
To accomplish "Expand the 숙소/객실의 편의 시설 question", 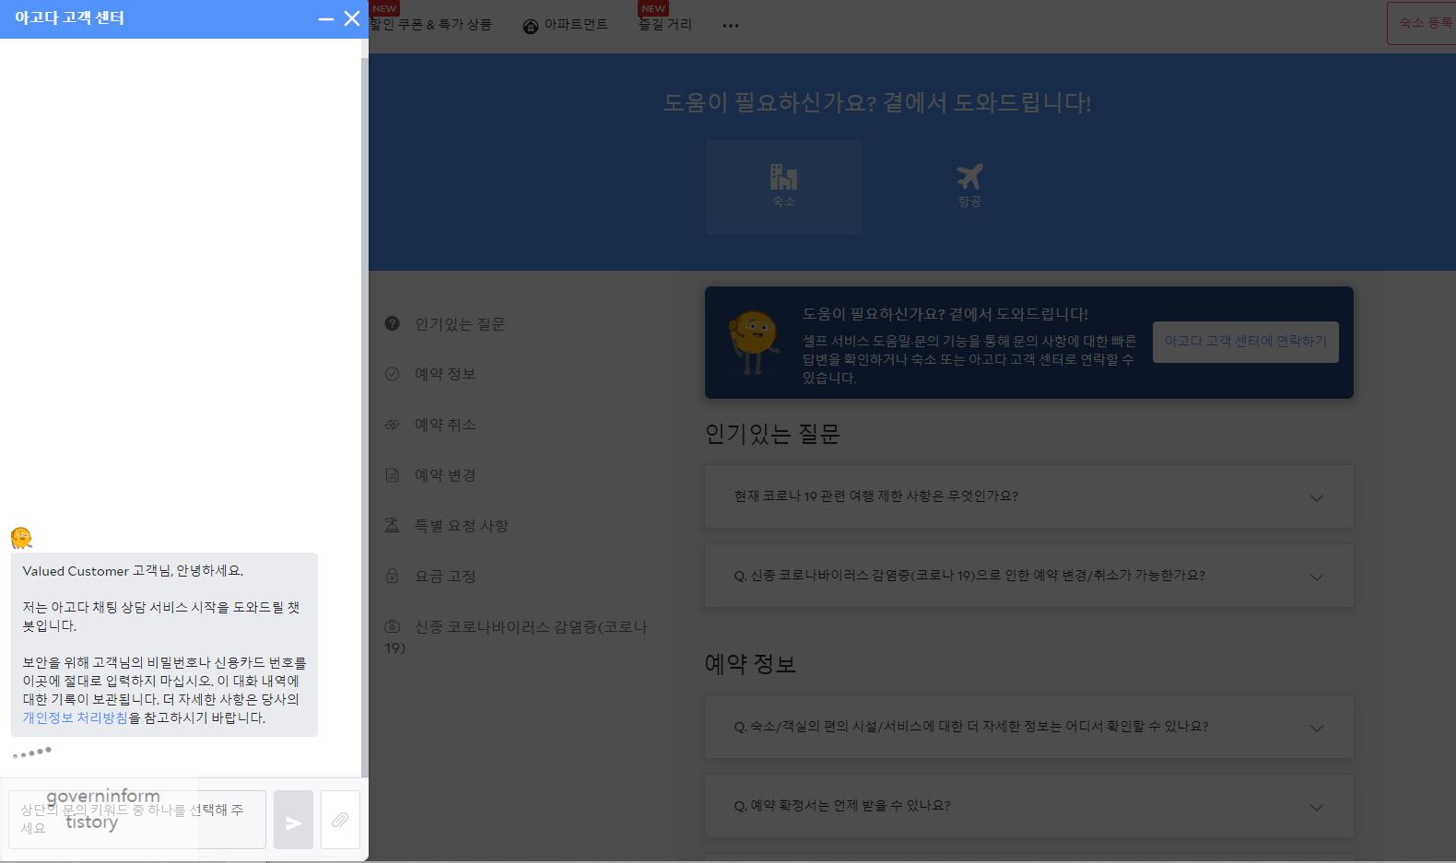I will (1029, 727).
